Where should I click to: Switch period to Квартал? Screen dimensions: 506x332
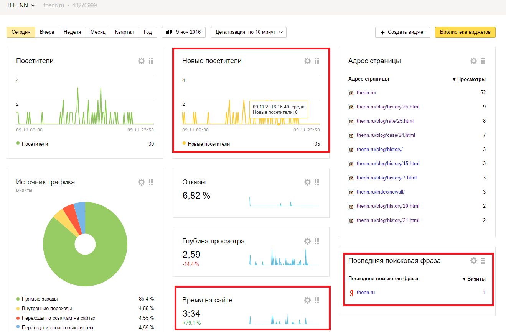pos(125,32)
